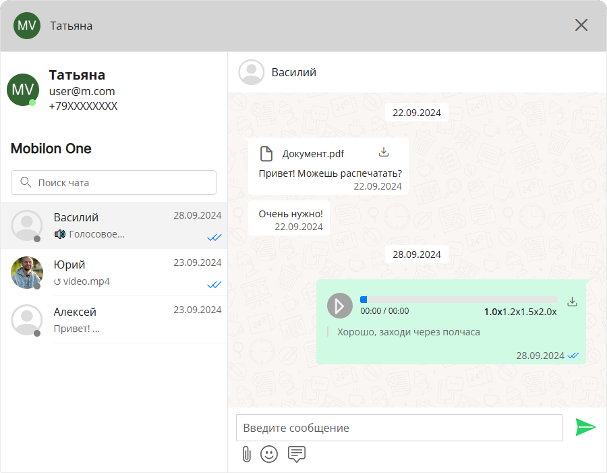Open chat with Василий
The height and width of the screenshot is (473, 607).
click(113, 225)
